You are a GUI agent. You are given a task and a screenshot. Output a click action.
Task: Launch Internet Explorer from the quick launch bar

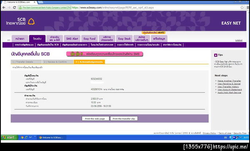tap(26, 137)
